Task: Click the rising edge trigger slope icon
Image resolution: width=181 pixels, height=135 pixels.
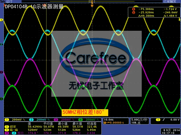Action: coord(164,120)
